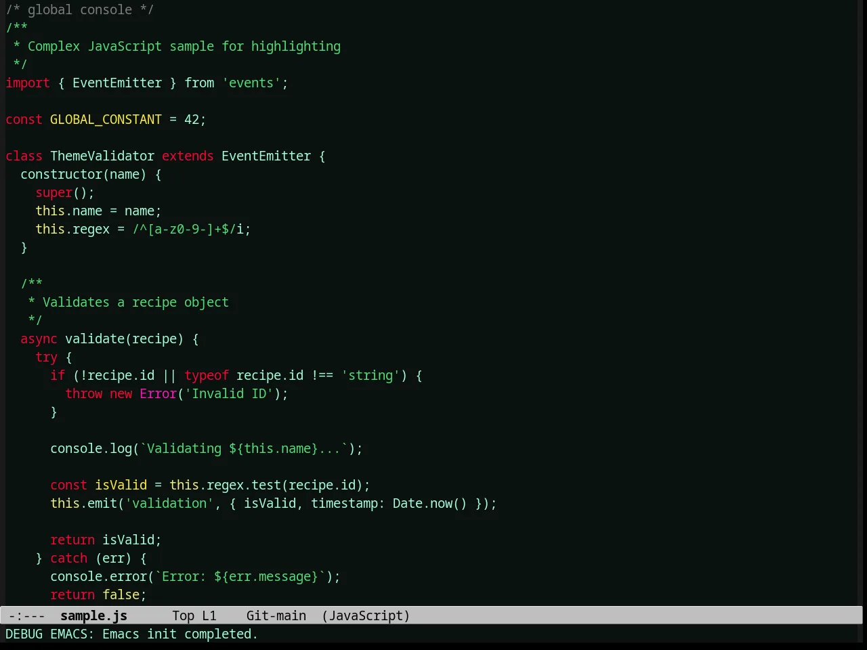Click the sample.js buffer name in mode line
Image resolution: width=867 pixels, height=650 pixels.
[93, 615]
